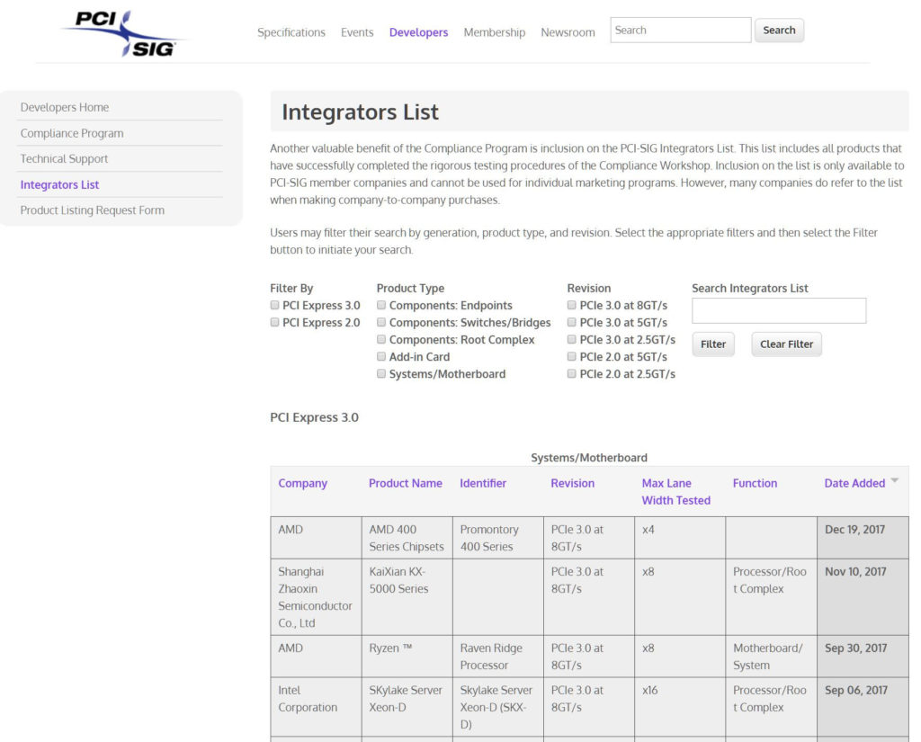
Task: Enable the PCI Express 3.0 filter checkbox
Action: point(275,306)
